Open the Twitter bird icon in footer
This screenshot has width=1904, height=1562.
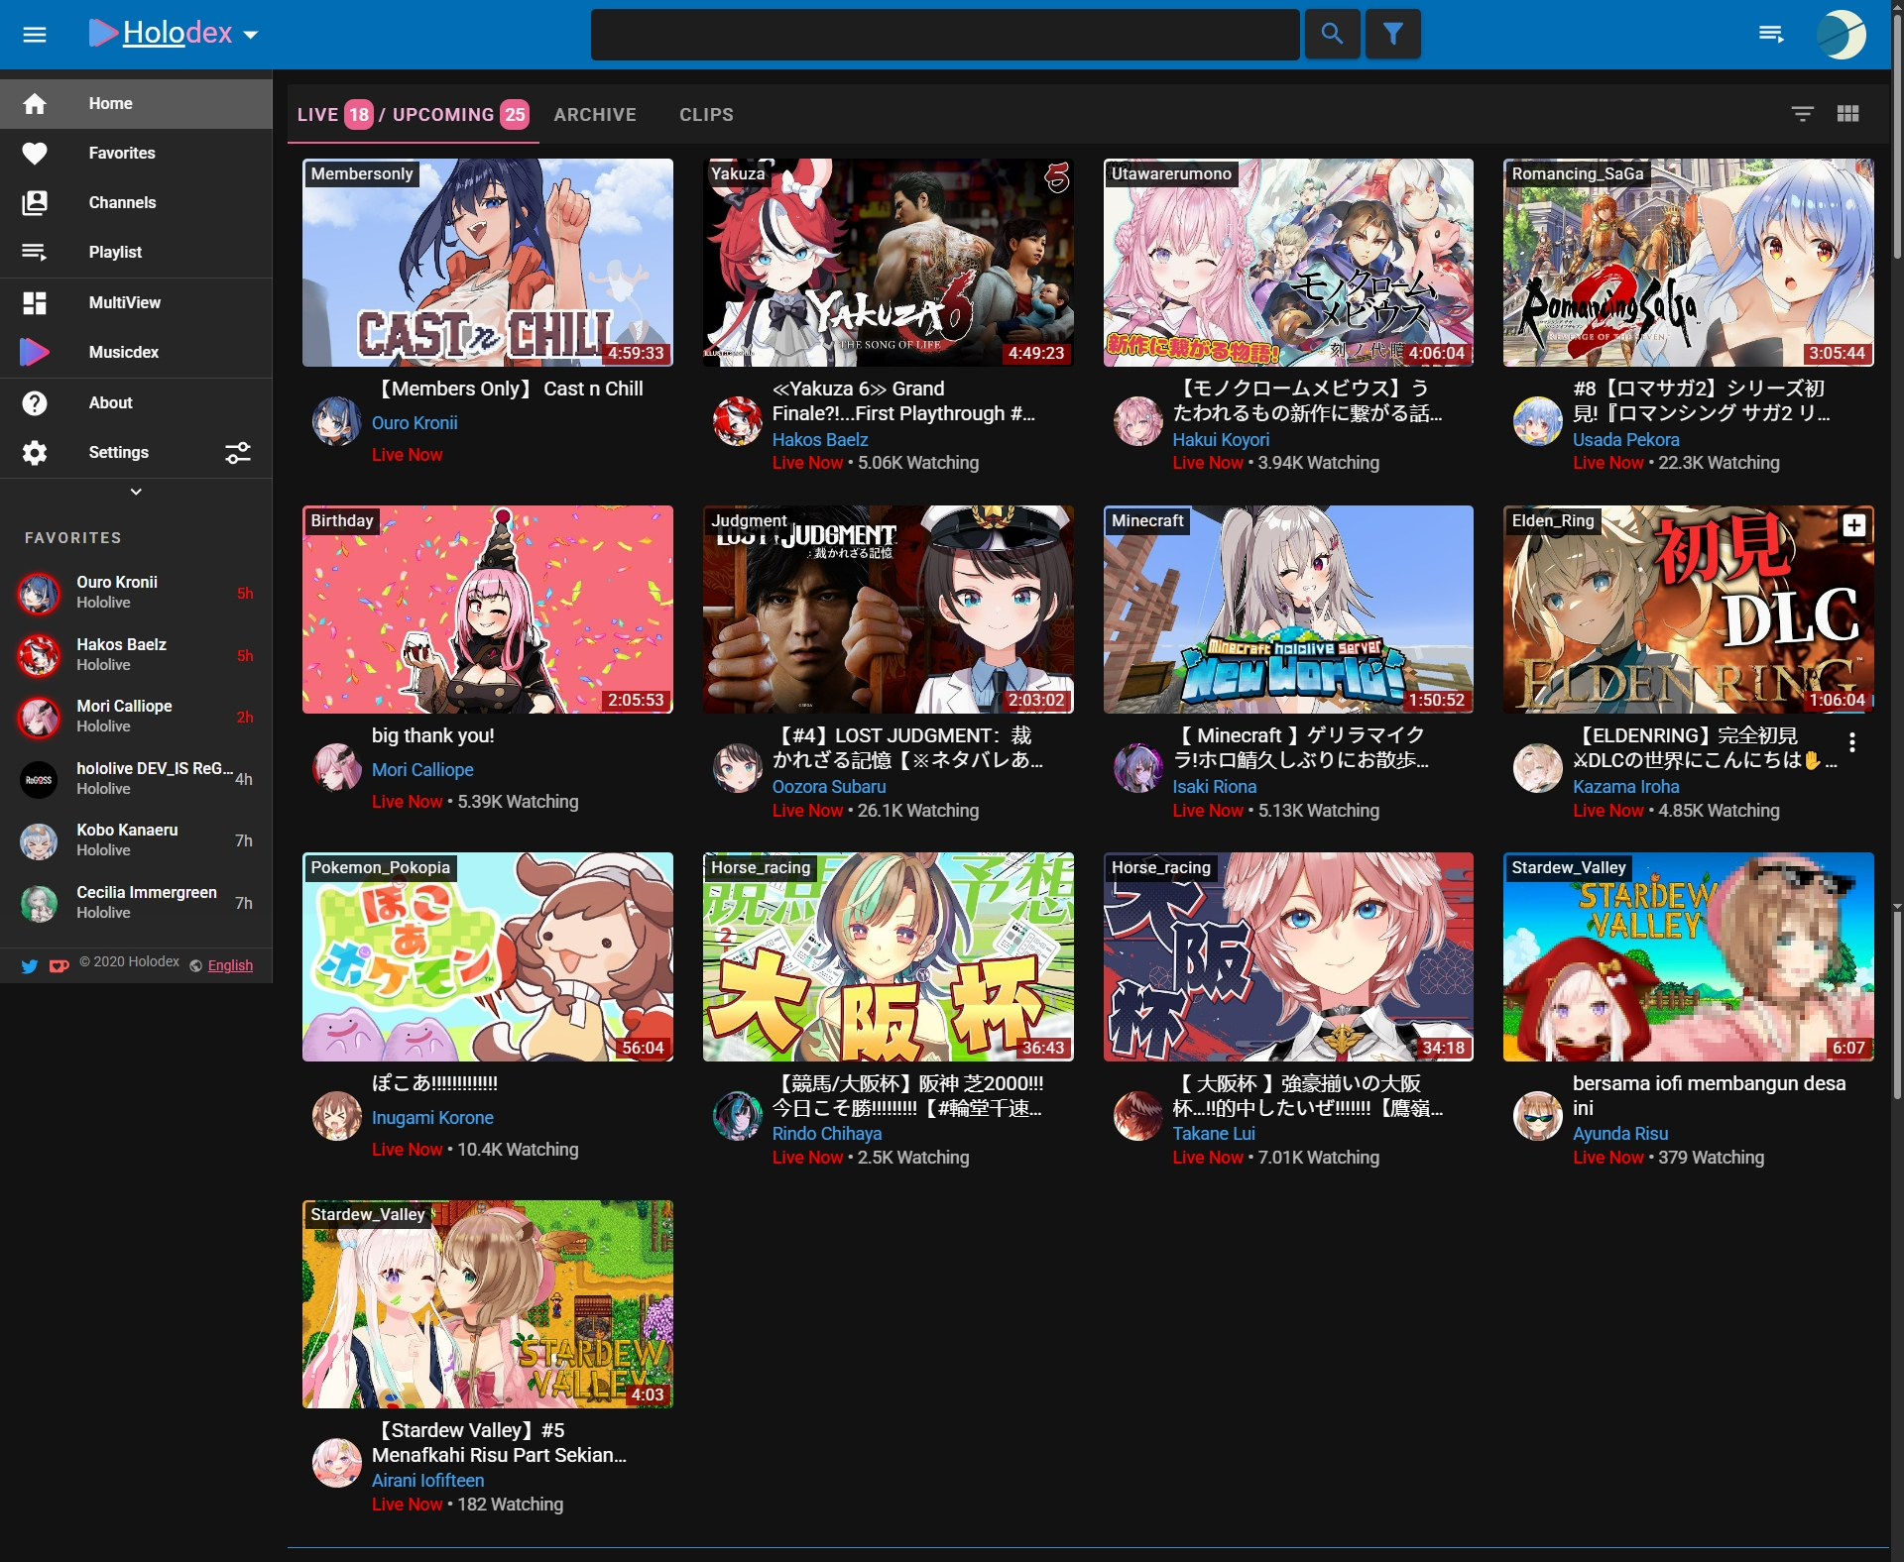[30, 965]
